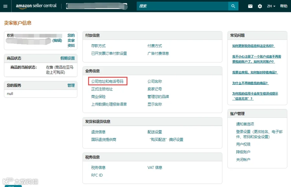291x187 pixels.
Task: Open 商业保险 link
Action: 98,96
